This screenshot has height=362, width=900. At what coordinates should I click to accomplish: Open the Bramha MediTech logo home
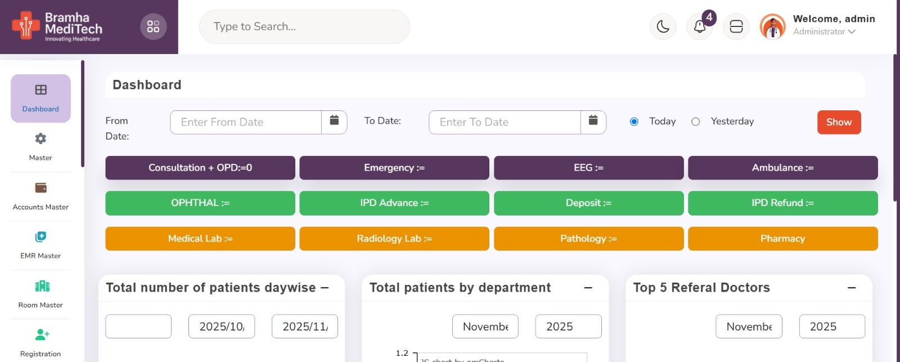(57, 26)
